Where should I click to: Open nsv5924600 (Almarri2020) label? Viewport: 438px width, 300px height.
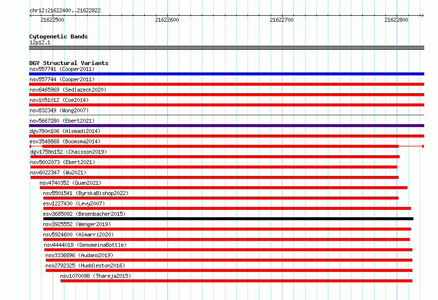[78, 234]
